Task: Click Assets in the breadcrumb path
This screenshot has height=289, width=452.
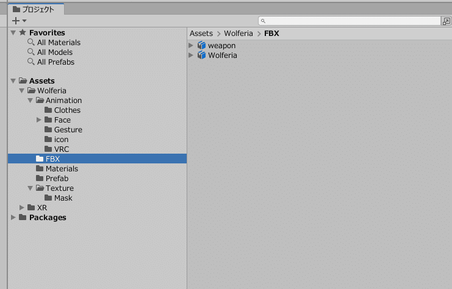Action: [x=201, y=34]
